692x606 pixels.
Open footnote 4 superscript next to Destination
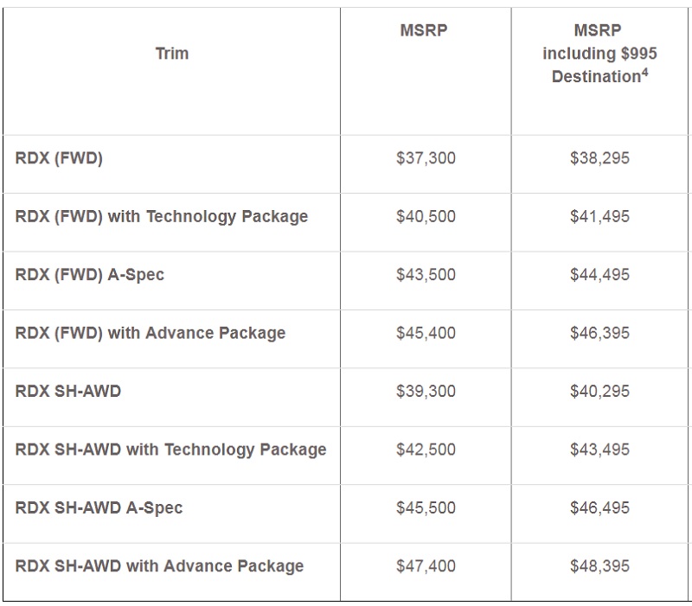[644, 73]
